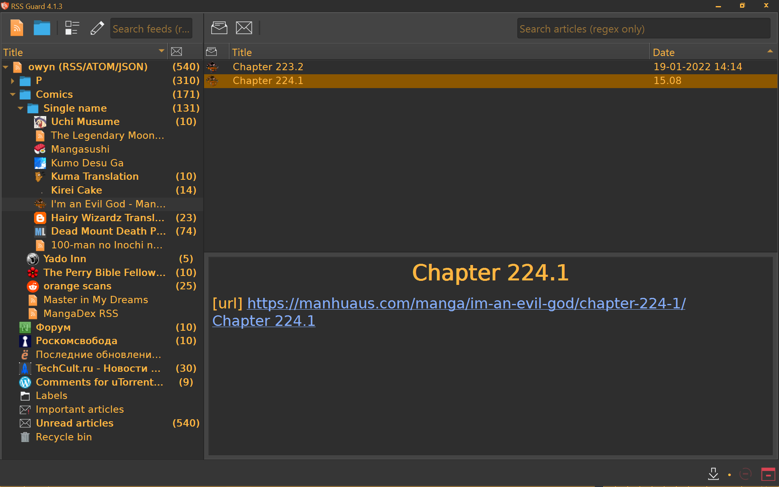Click the Chapter 224.1 link in article preview
This screenshot has height=487, width=779.
pos(264,321)
